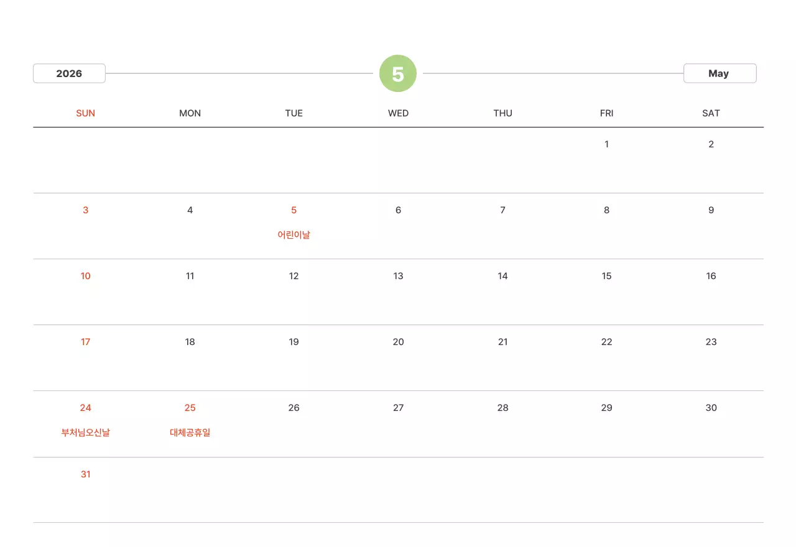The image size is (796, 547).
Task: Choose Sunday, May 10
Action: coord(86,276)
